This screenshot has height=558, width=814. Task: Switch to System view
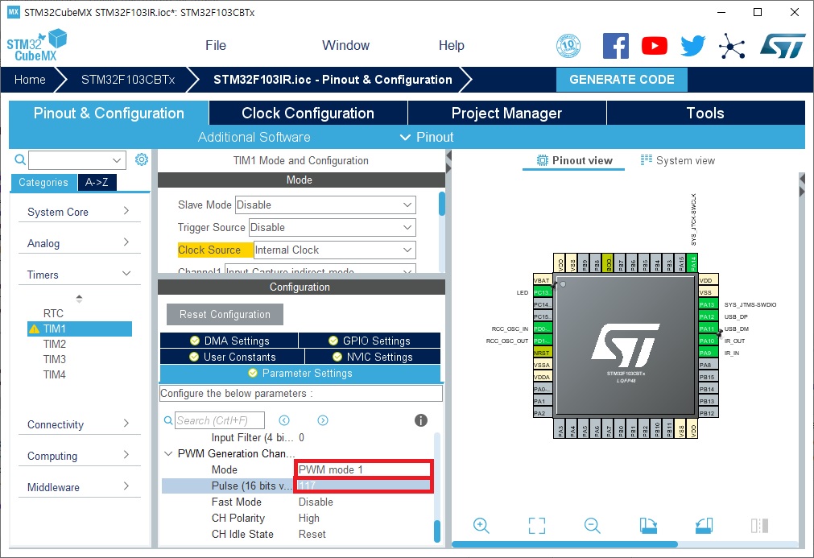(677, 160)
